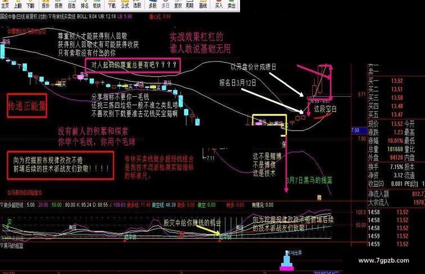Expand the 布林线买卖线 indicator dropdown

click(50, 16)
